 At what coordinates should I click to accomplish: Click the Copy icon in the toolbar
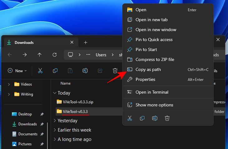click(55, 71)
